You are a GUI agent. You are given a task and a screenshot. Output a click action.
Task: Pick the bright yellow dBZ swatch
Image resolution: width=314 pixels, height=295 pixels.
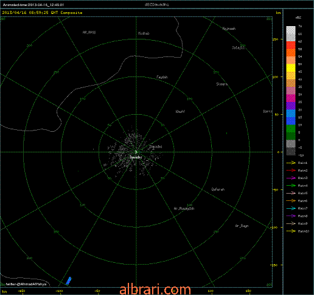(291, 68)
